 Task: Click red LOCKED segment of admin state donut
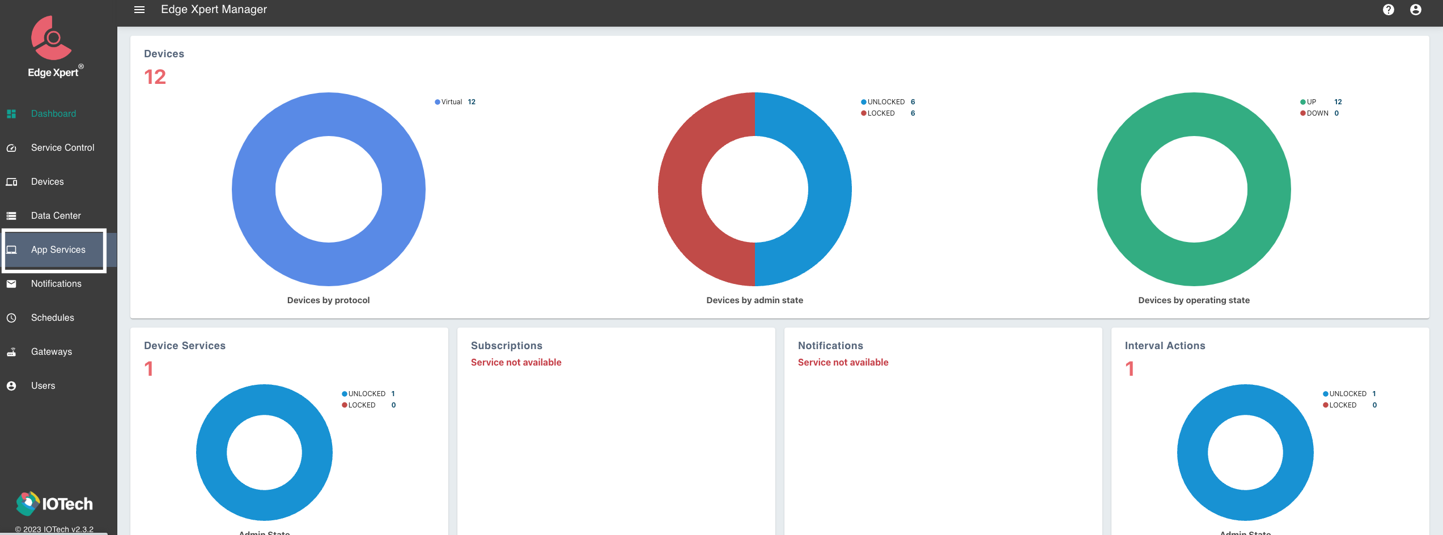pyautogui.click(x=680, y=189)
